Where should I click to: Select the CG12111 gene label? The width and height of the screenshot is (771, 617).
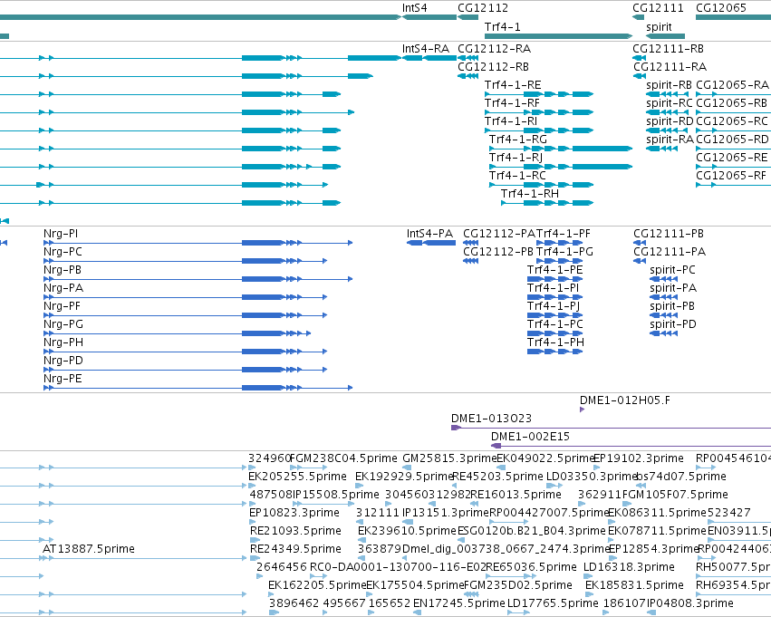pyautogui.click(x=658, y=8)
